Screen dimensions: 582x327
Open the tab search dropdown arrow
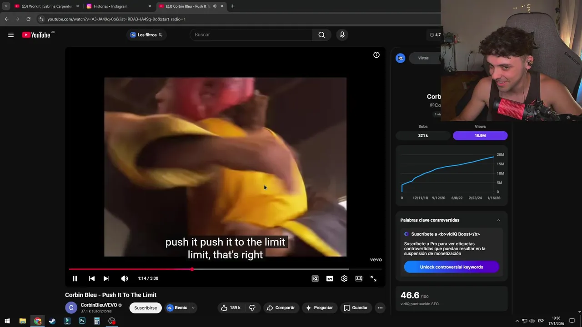click(6, 6)
